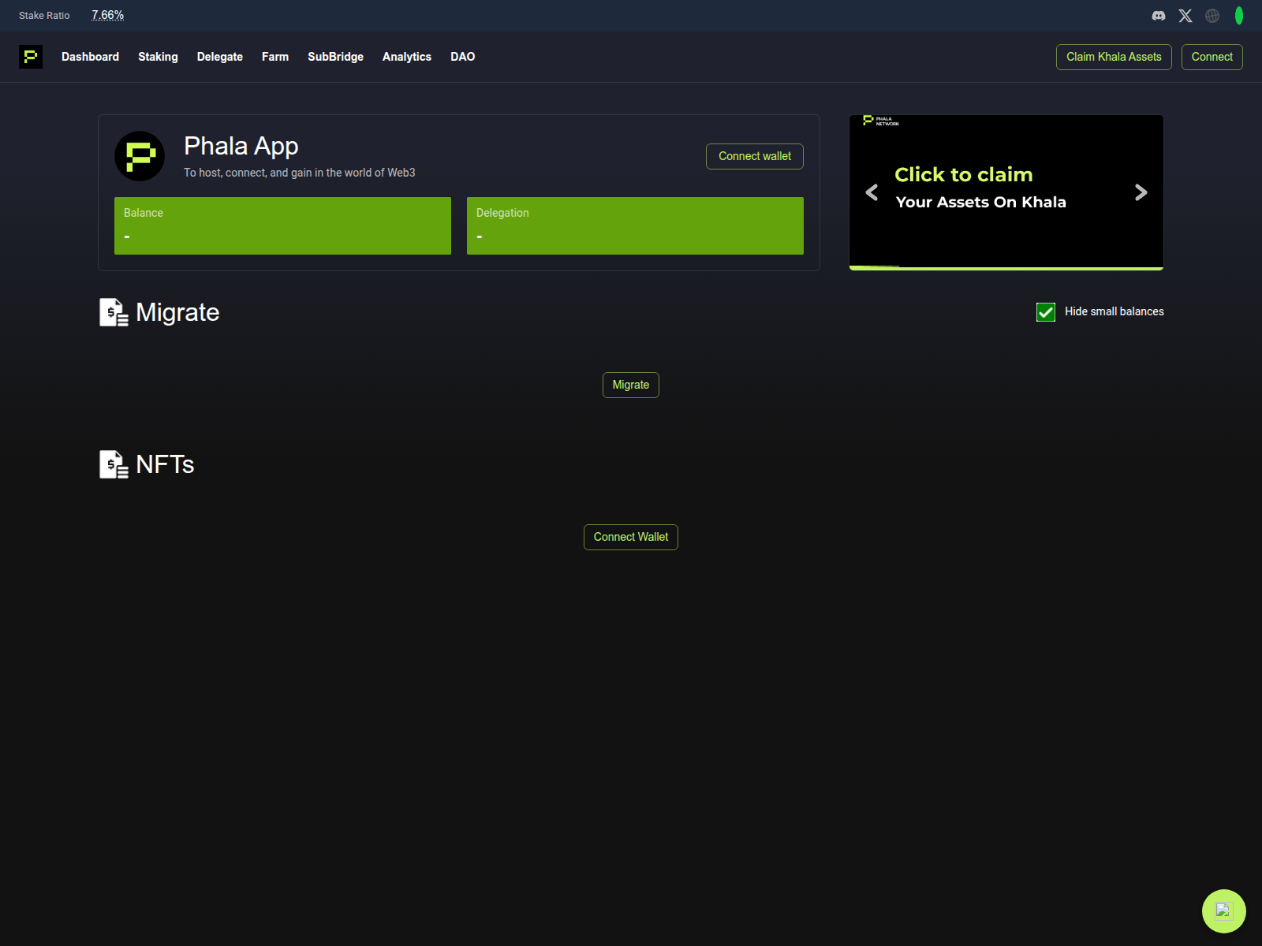Click the X (Twitter) icon
The image size is (1262, 946).
1185,15
